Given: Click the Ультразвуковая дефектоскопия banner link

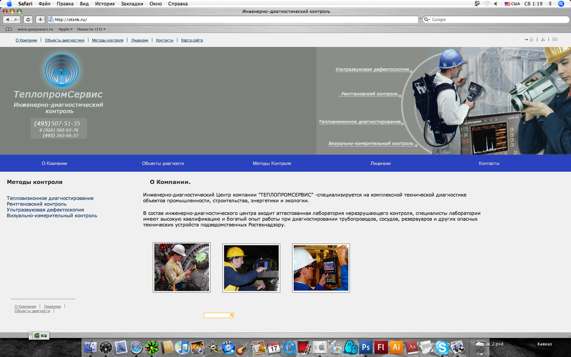Looking at the screenshot, I should [x=372, y=69].
